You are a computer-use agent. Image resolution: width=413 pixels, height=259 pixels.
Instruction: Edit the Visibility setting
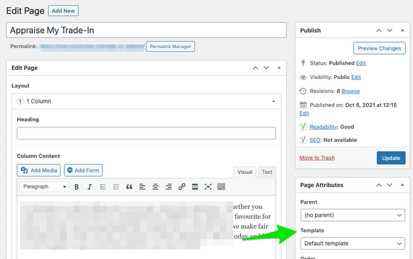point(356,77)
